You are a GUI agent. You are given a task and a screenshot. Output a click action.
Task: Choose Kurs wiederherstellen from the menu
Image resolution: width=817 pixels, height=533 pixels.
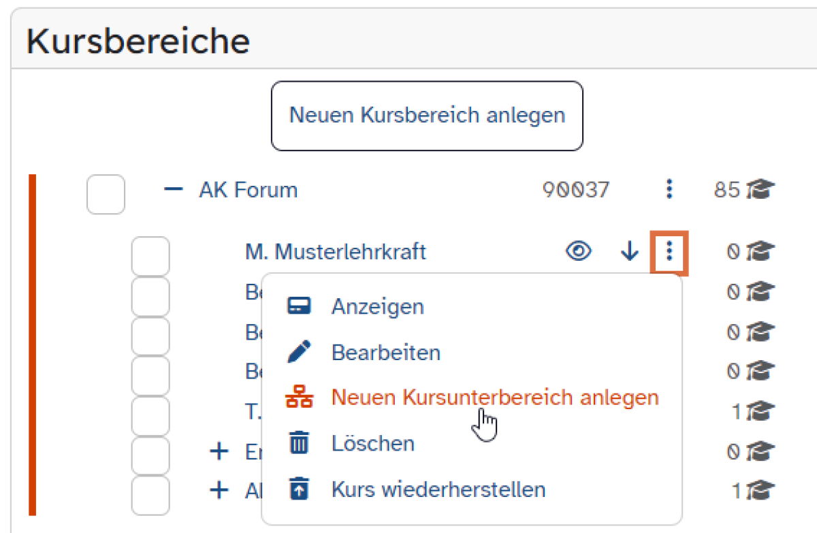coord(438,489)
